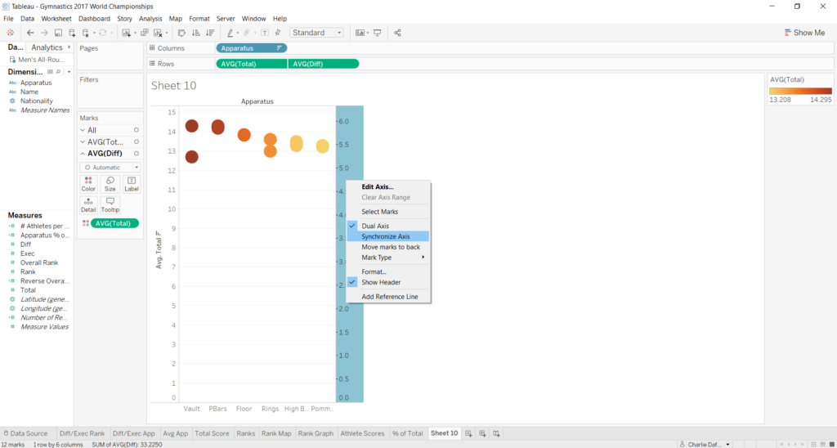837x448 pixels.
Task: Click the Sort Descending icon
Action: [x=210, y=33]
